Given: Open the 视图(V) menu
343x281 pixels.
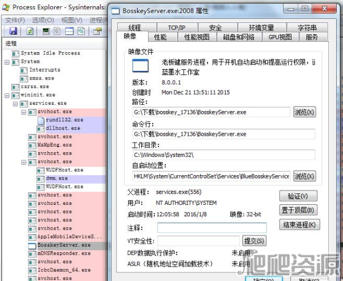Looking at the screenshot, I should point(72,21).
